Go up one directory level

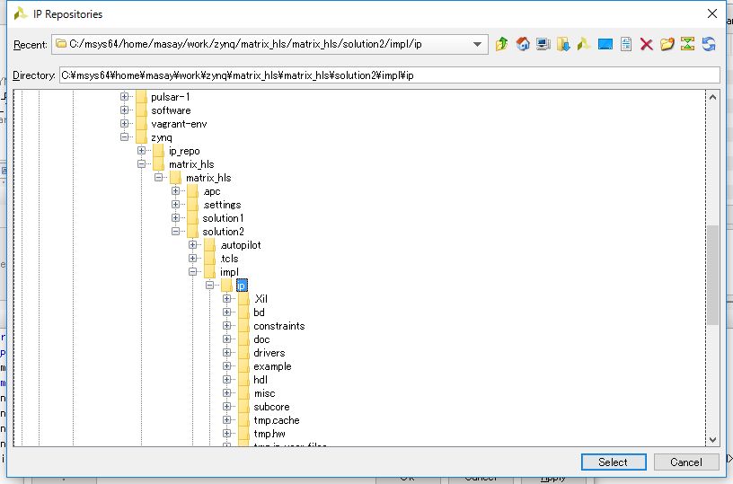tap(501, 44)
